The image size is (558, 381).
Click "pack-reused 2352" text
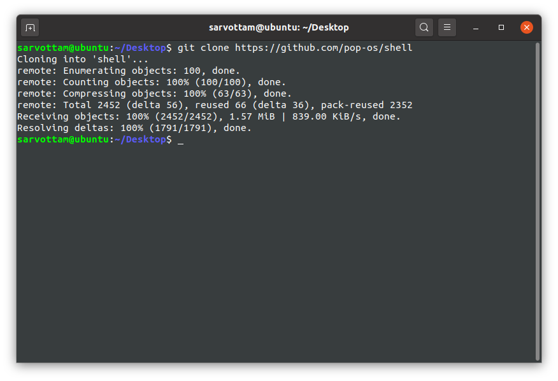pyautogui.click(x=366, y=105)
